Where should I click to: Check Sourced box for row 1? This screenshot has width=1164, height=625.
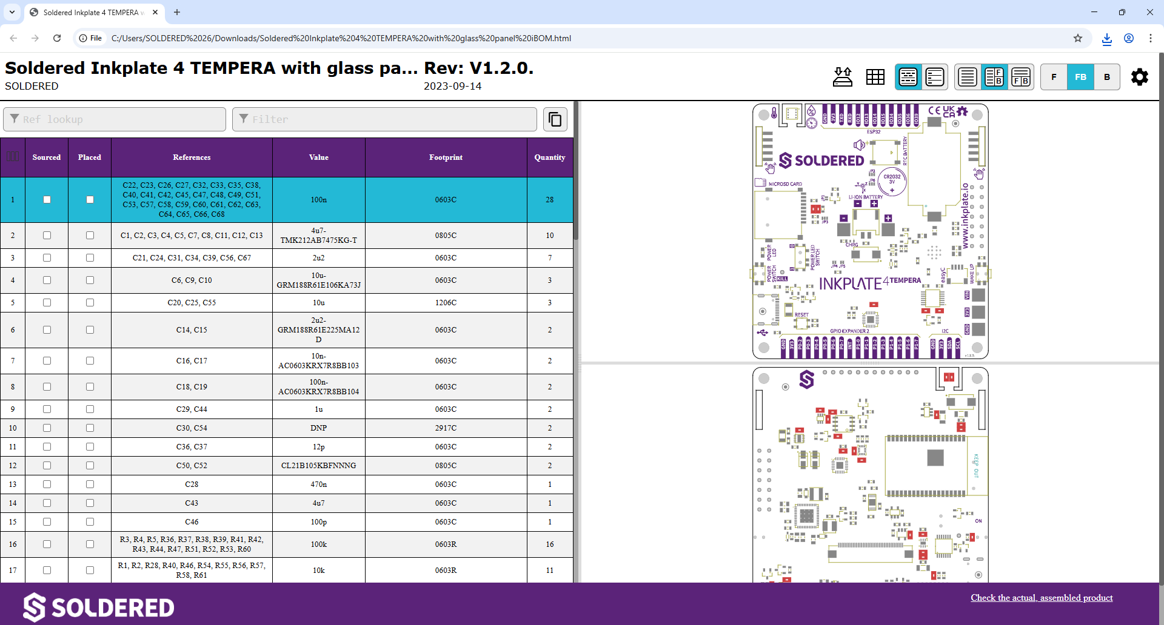click(47, 200)
